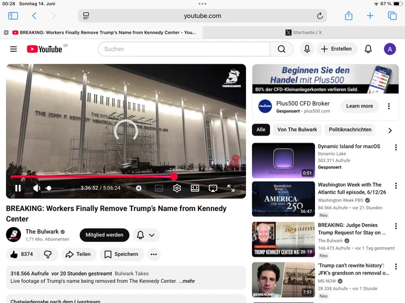
Task: Toggle video subtitles button
Action: point(159,188)
